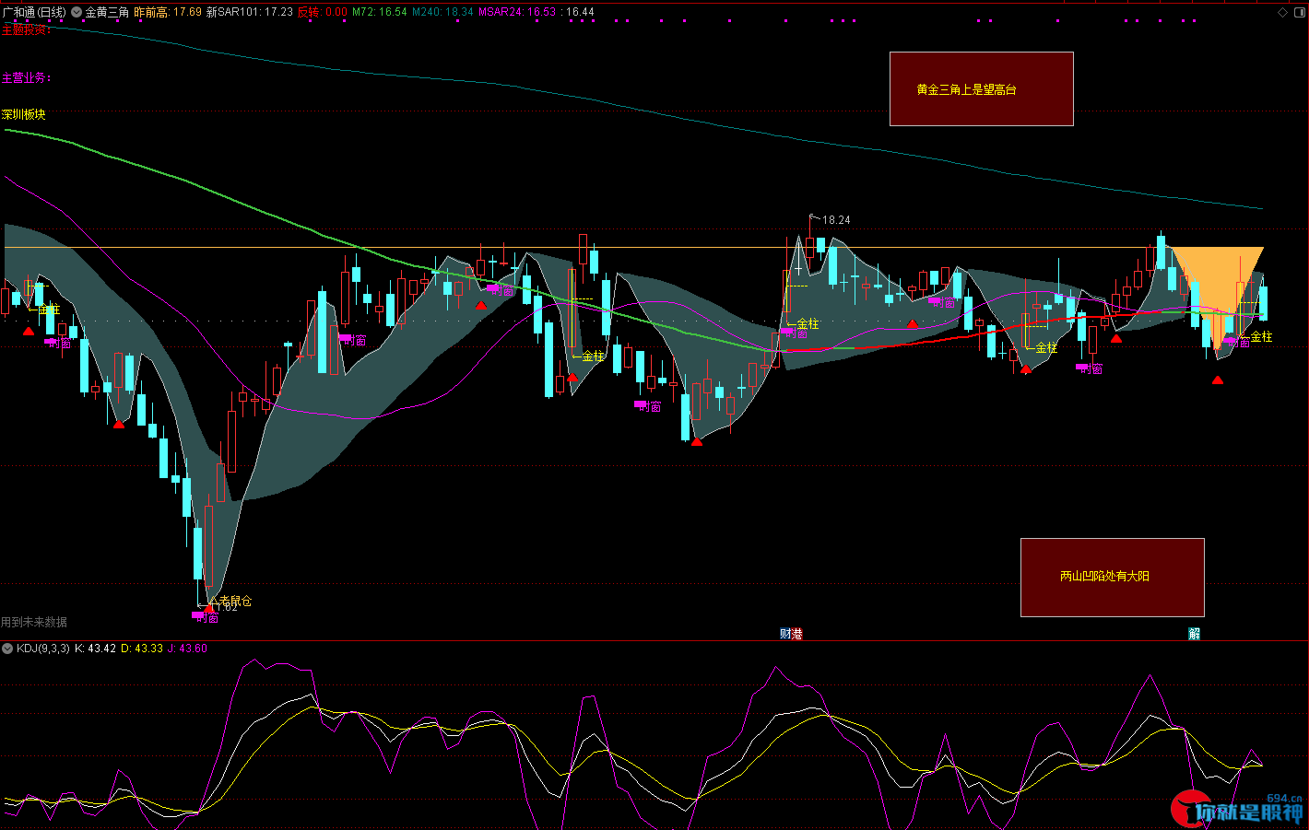Open the KDJ(9,3,3) indicator dropdown arrow
This screenshot has width=1309, height=830.
point(7,649)
